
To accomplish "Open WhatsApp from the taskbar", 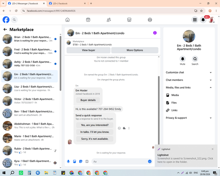I will click(x=21, y=173).
